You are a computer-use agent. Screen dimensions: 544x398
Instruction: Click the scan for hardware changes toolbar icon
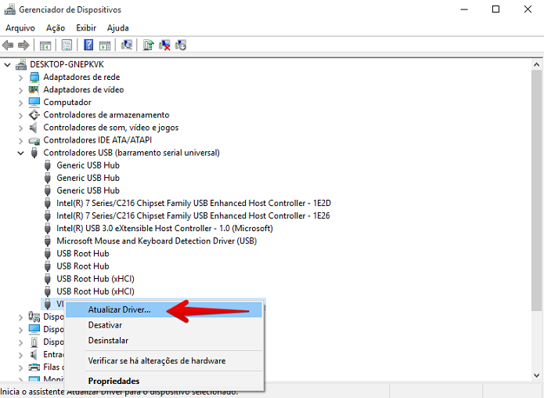click(x=127, y=45)
